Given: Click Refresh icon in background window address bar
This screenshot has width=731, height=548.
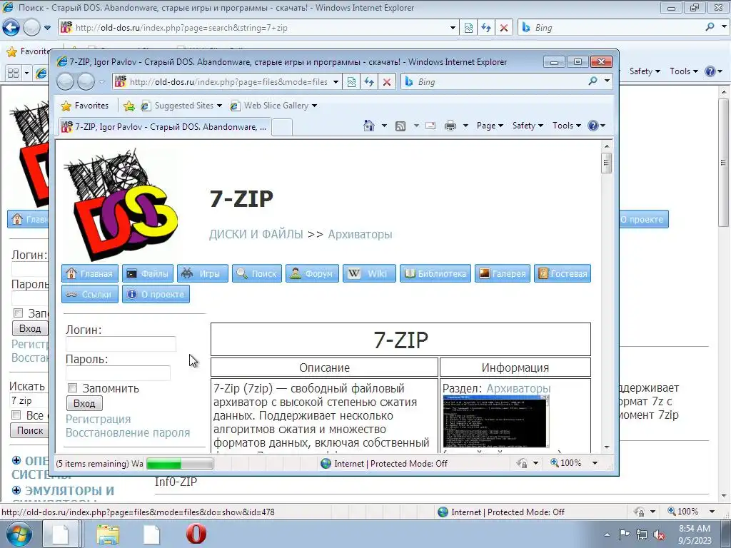Looking at the screenshot, I should pyautogui.click(x=486, y=28).
